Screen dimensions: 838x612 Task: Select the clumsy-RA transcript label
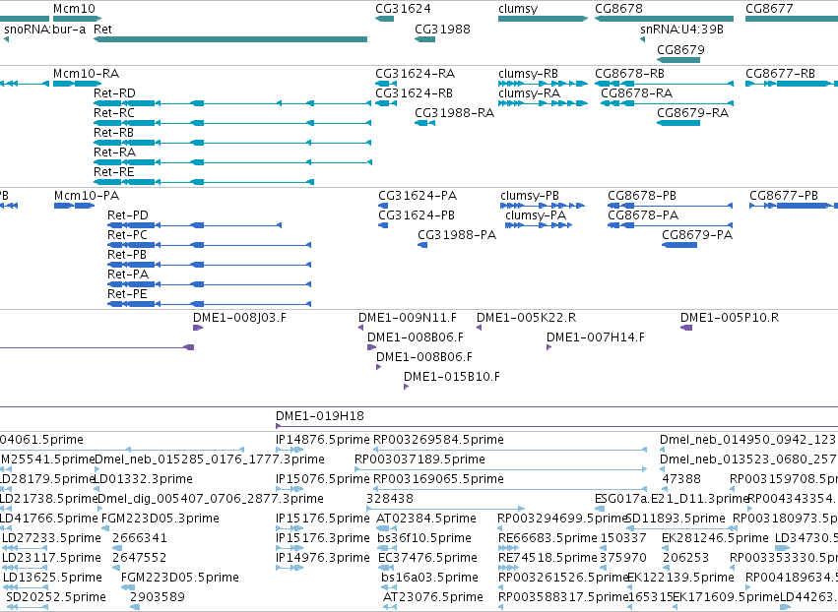529,93
